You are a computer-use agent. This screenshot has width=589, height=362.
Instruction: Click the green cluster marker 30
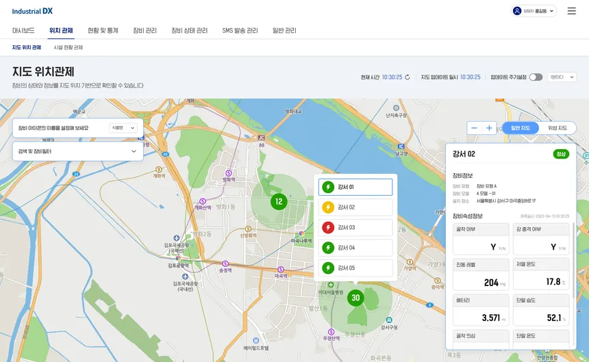pyautogui.click(x=355, y=298)
